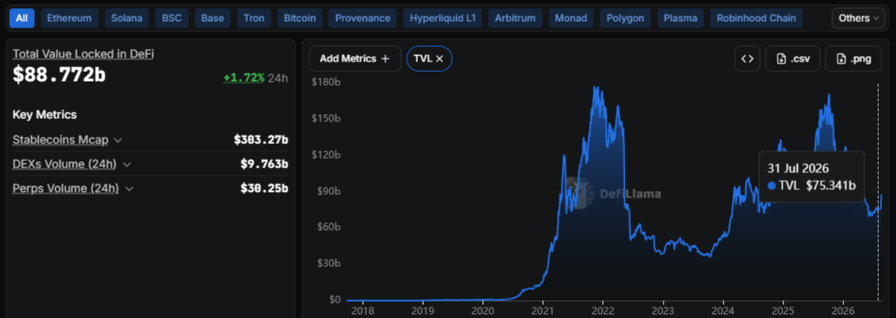Open the Others chains dropdown
896x318 pixels.
858,19
